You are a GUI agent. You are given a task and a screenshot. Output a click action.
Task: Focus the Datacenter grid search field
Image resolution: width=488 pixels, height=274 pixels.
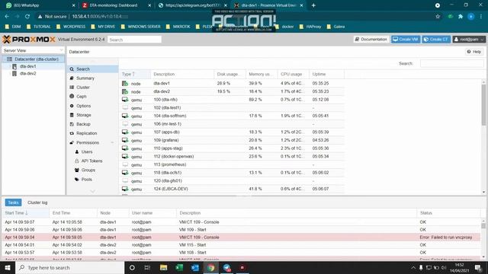click(x=451, y=63)
